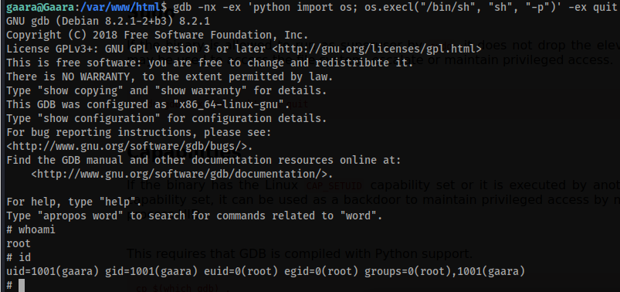
Task: Click the '/var/www/html' path in the prompt
Action: pos(121,7)
